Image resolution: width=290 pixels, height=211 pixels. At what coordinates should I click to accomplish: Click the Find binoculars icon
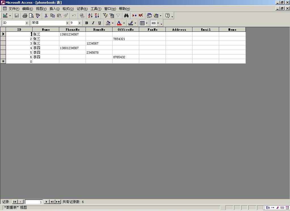tap(126, 16)
